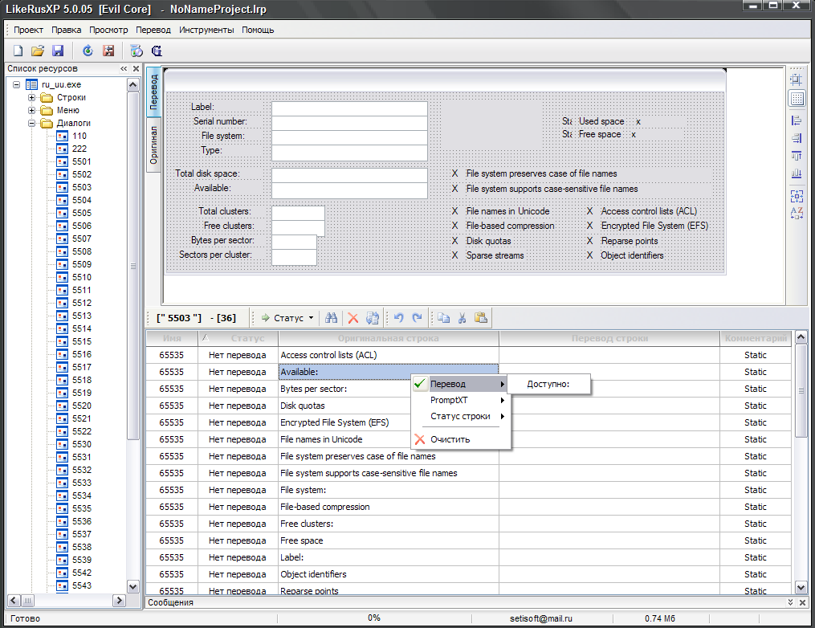Cut with the scissors icon

click(462, 318)
